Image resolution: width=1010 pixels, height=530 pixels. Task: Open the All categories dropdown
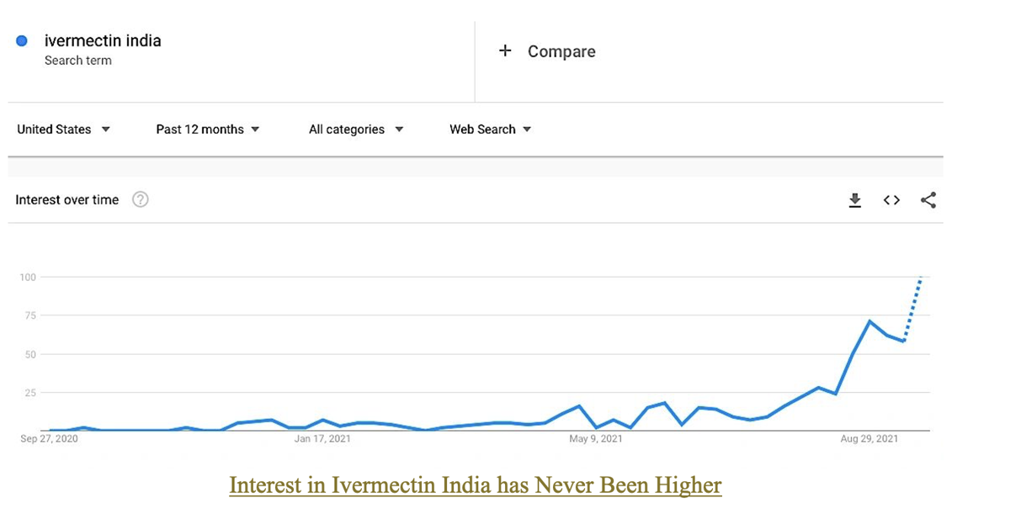coord(356,130)
